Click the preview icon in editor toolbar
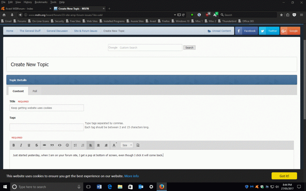The image size is (306, 191). pyautogui.click(x=138, y=145)
